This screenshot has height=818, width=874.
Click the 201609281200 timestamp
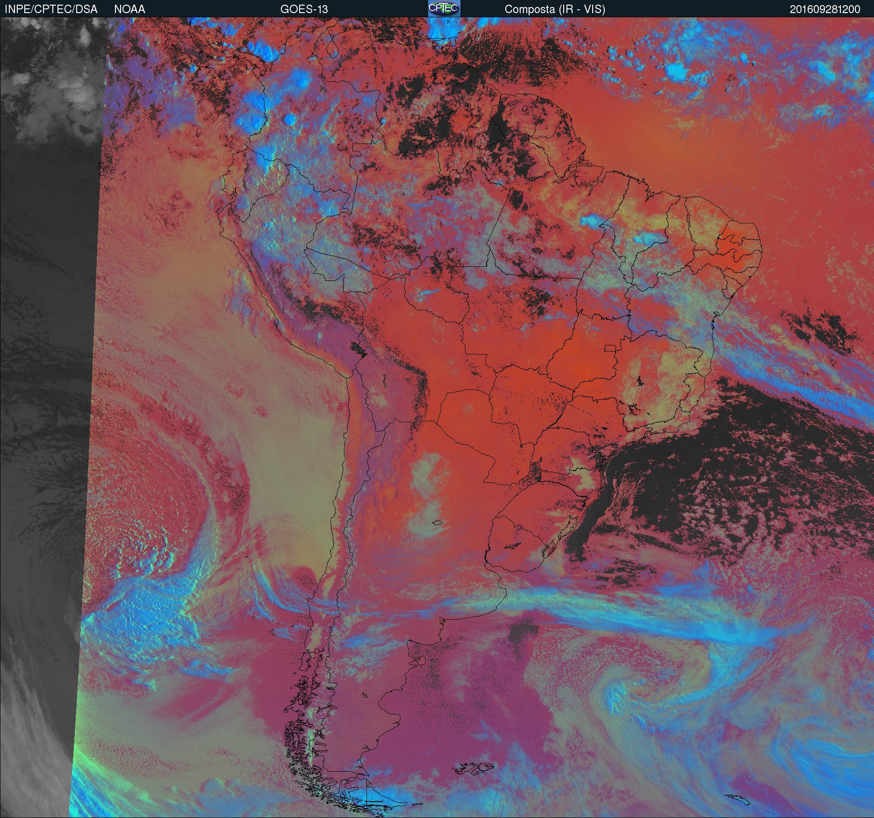pos(825,9)
